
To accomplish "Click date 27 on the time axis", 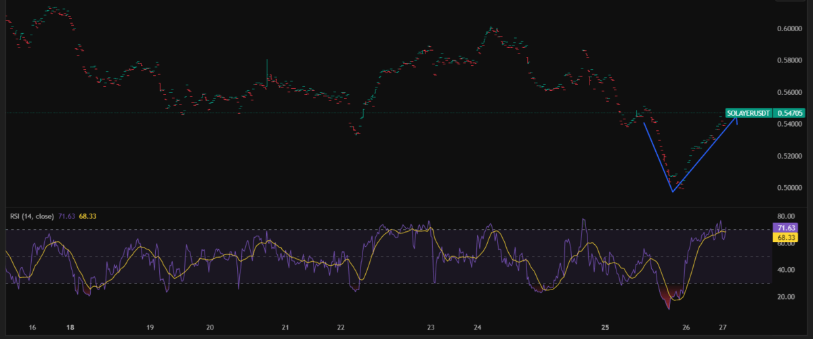I will click(723, 327).
